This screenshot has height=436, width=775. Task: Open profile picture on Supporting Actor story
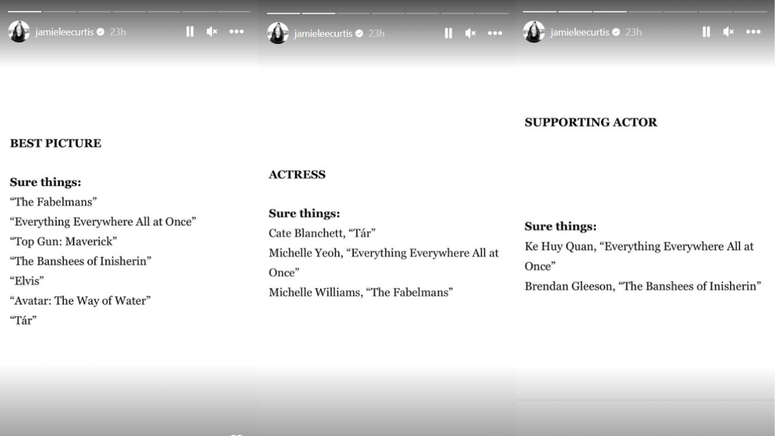click(534, 32)
